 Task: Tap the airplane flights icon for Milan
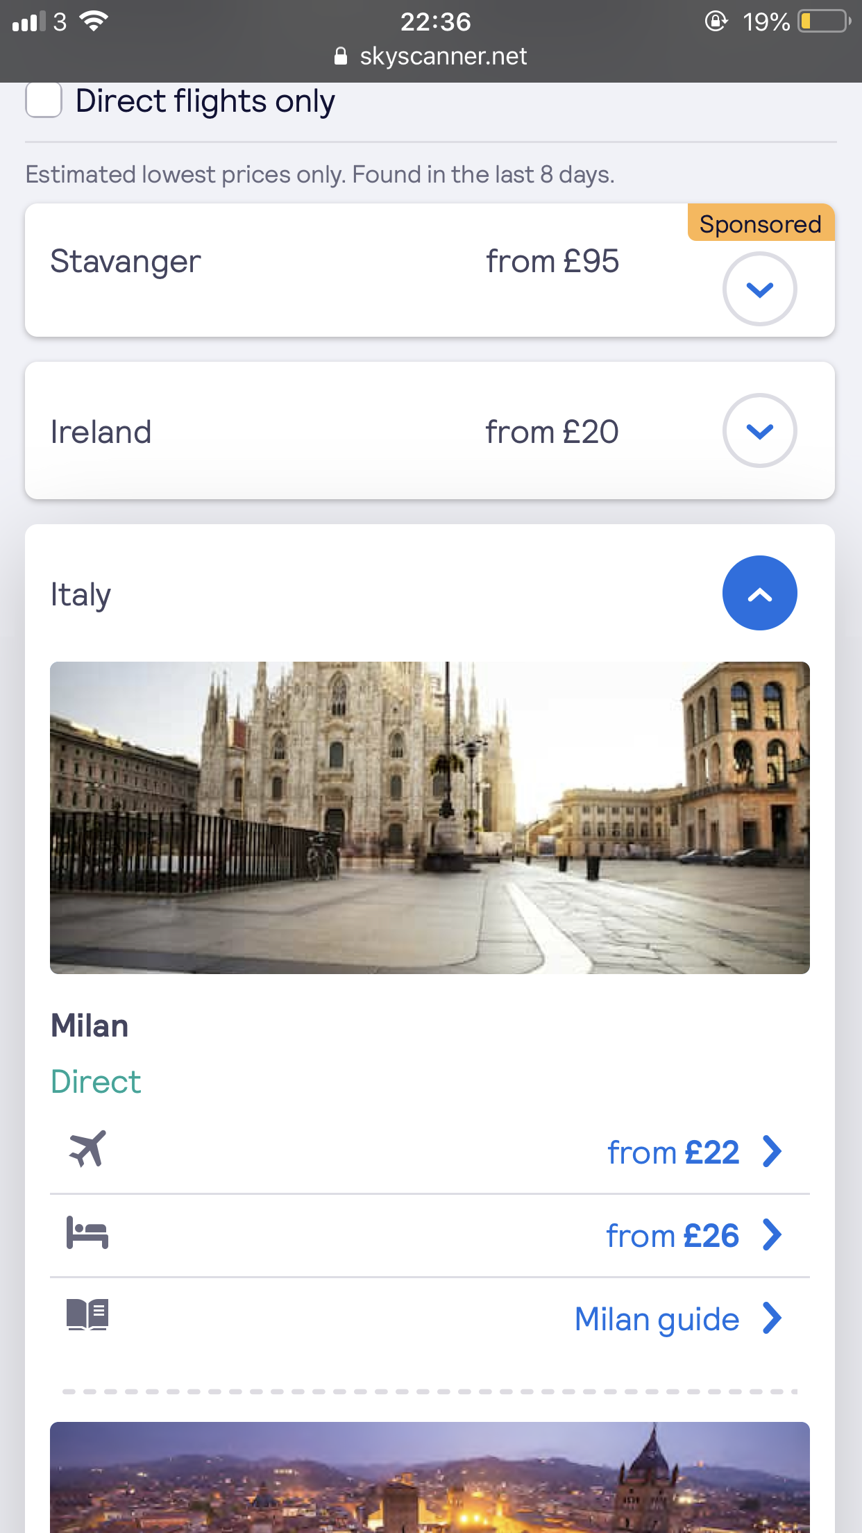[x=87, y=1148]
